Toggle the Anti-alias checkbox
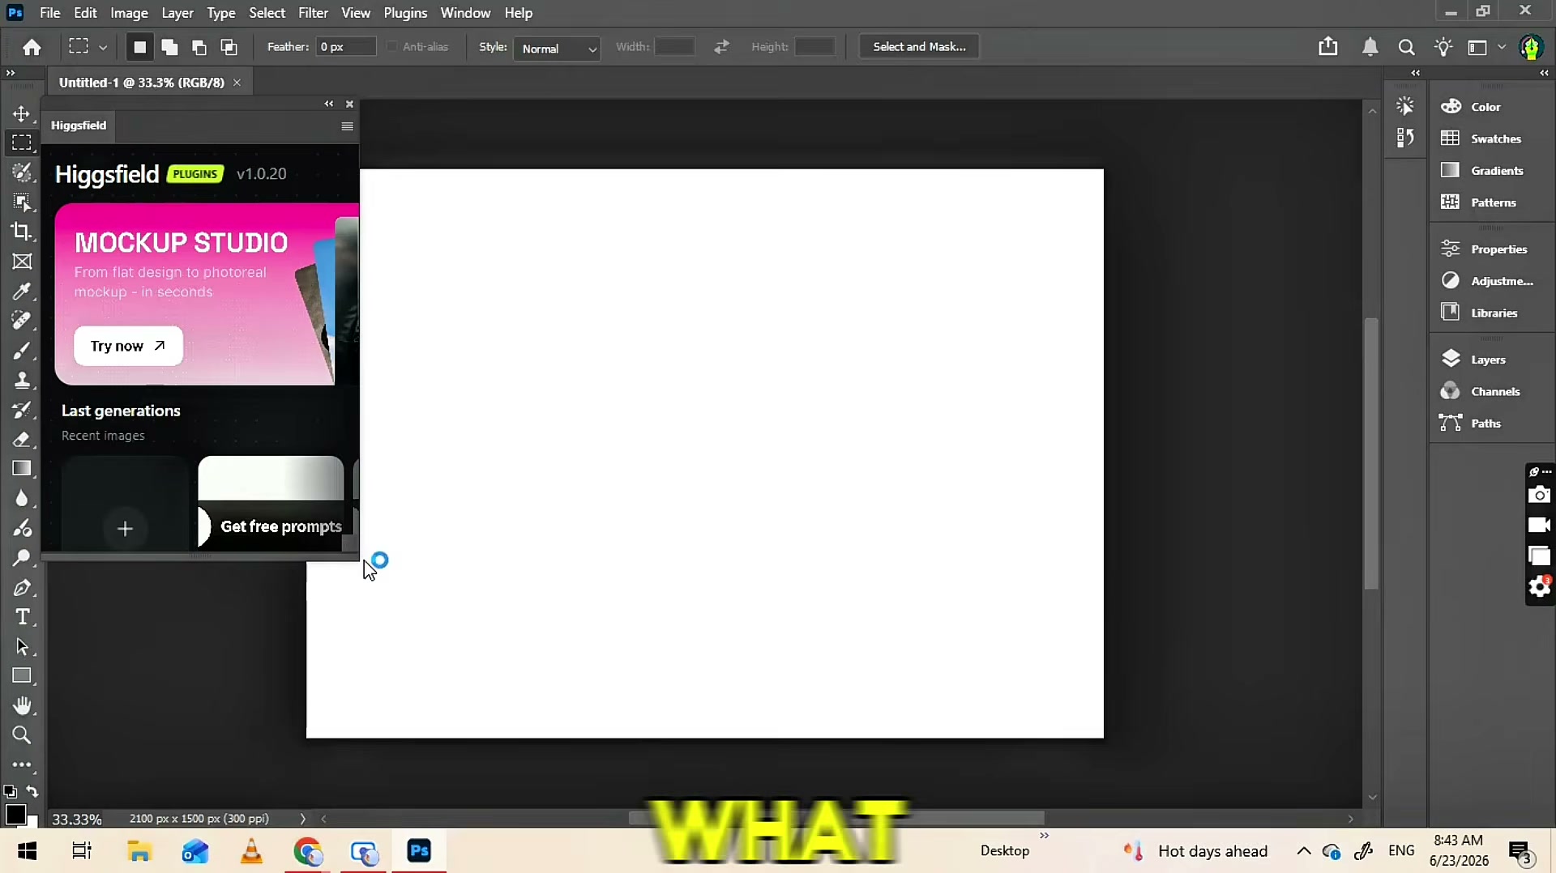This screenshot has height=873, width=1556. 392,47
